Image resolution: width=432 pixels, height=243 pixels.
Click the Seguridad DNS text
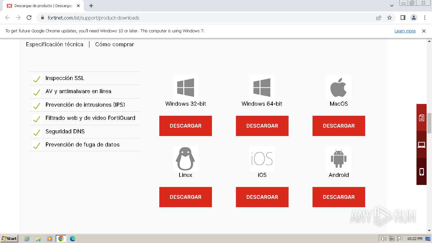[65, 131]
